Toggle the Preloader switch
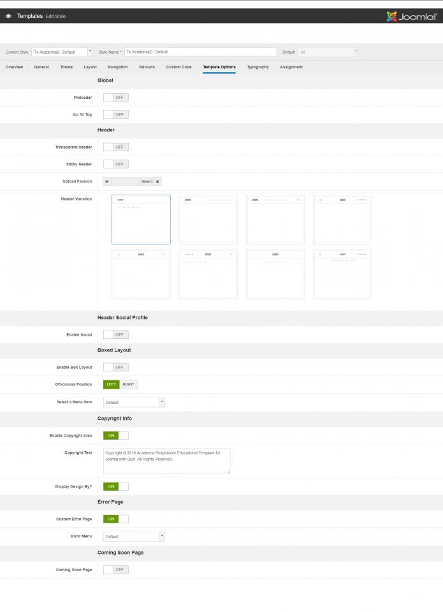Screen dimensions: 443x612 pyautogui.click(x=116, y=98)
